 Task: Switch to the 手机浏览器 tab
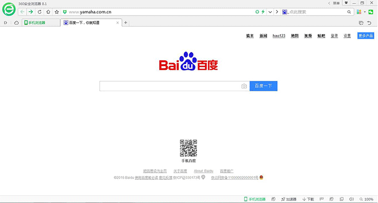41,23
